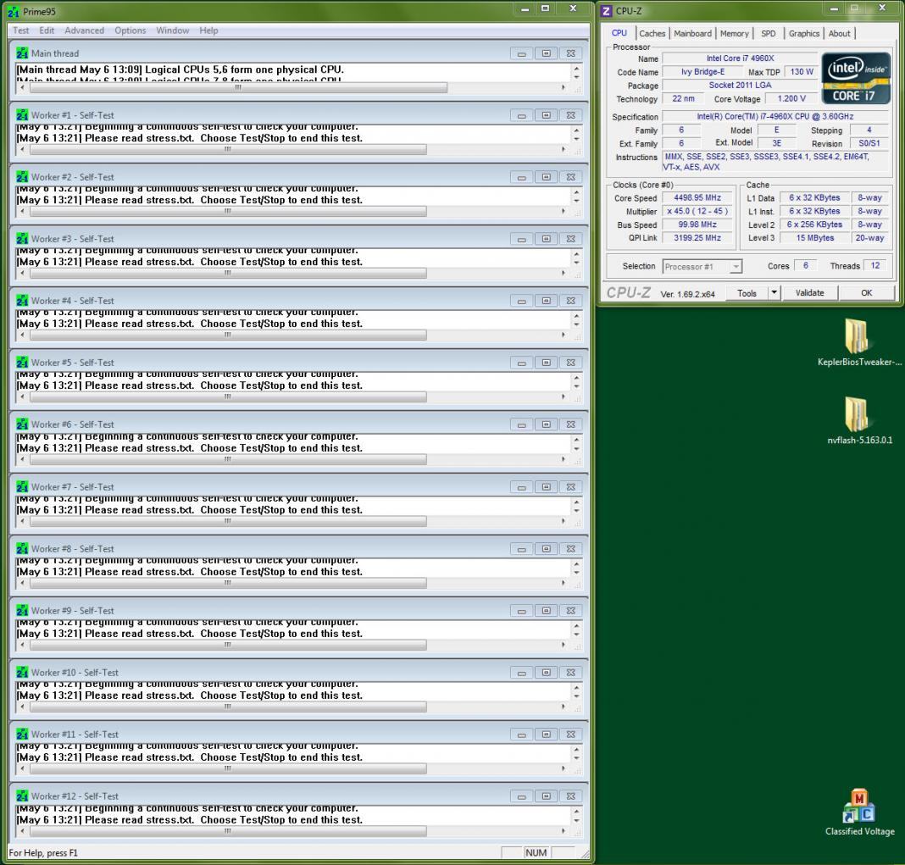Image resolution: width=905 pixels, height=865 pixels.
Task: Click the Worker #12 window icon
Action: (22, 796)
